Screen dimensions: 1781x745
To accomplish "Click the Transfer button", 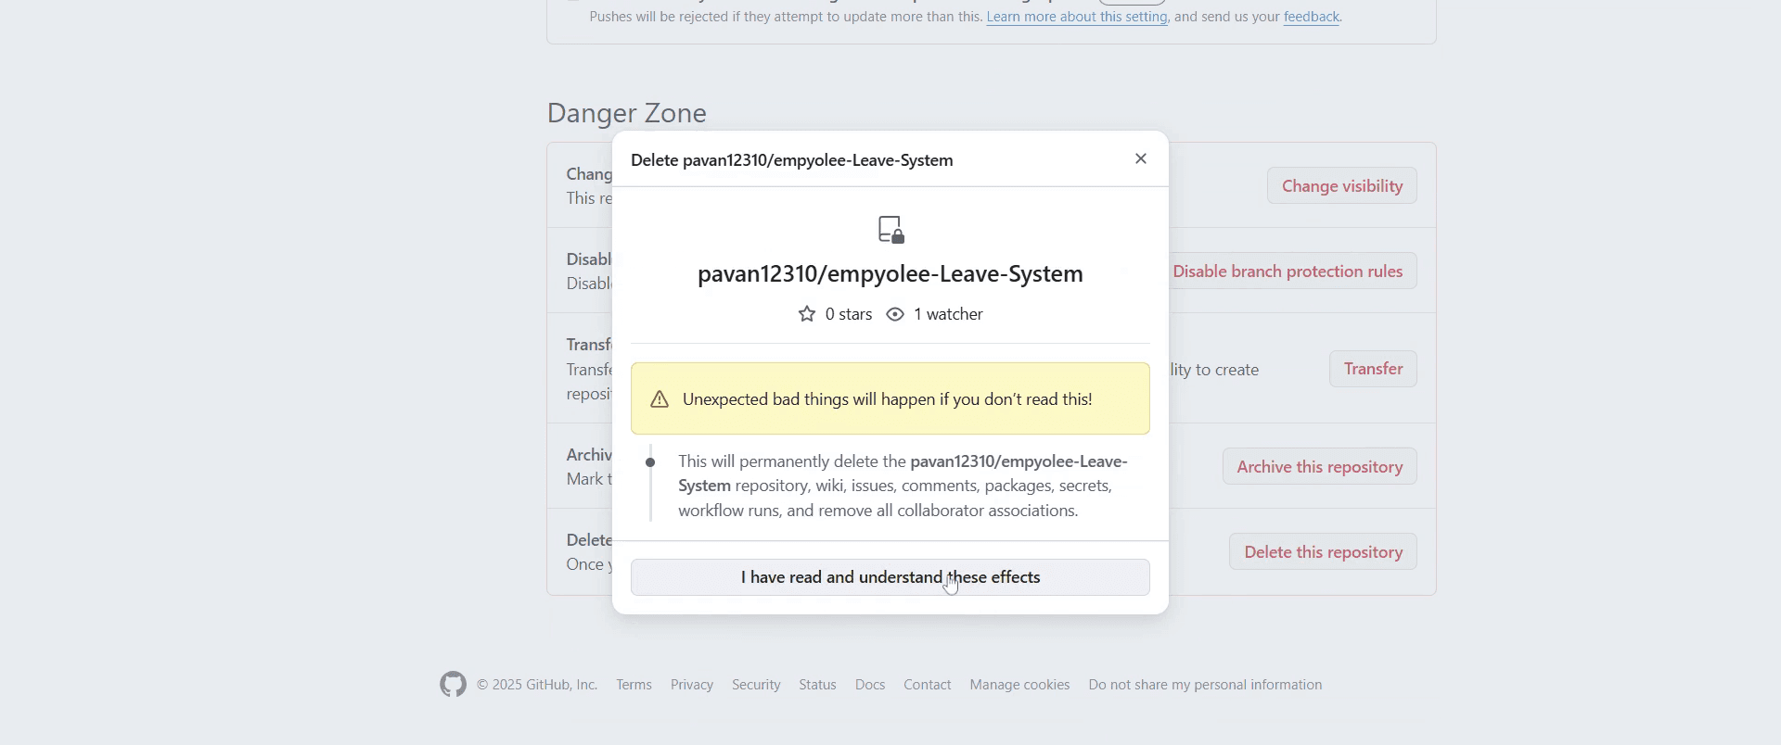I will [1373, 369].
